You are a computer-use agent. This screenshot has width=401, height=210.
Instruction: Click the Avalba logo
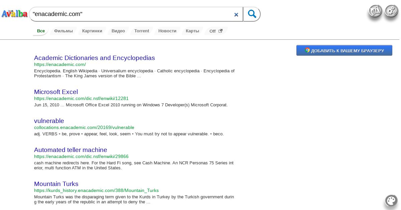tap(14, 14)
